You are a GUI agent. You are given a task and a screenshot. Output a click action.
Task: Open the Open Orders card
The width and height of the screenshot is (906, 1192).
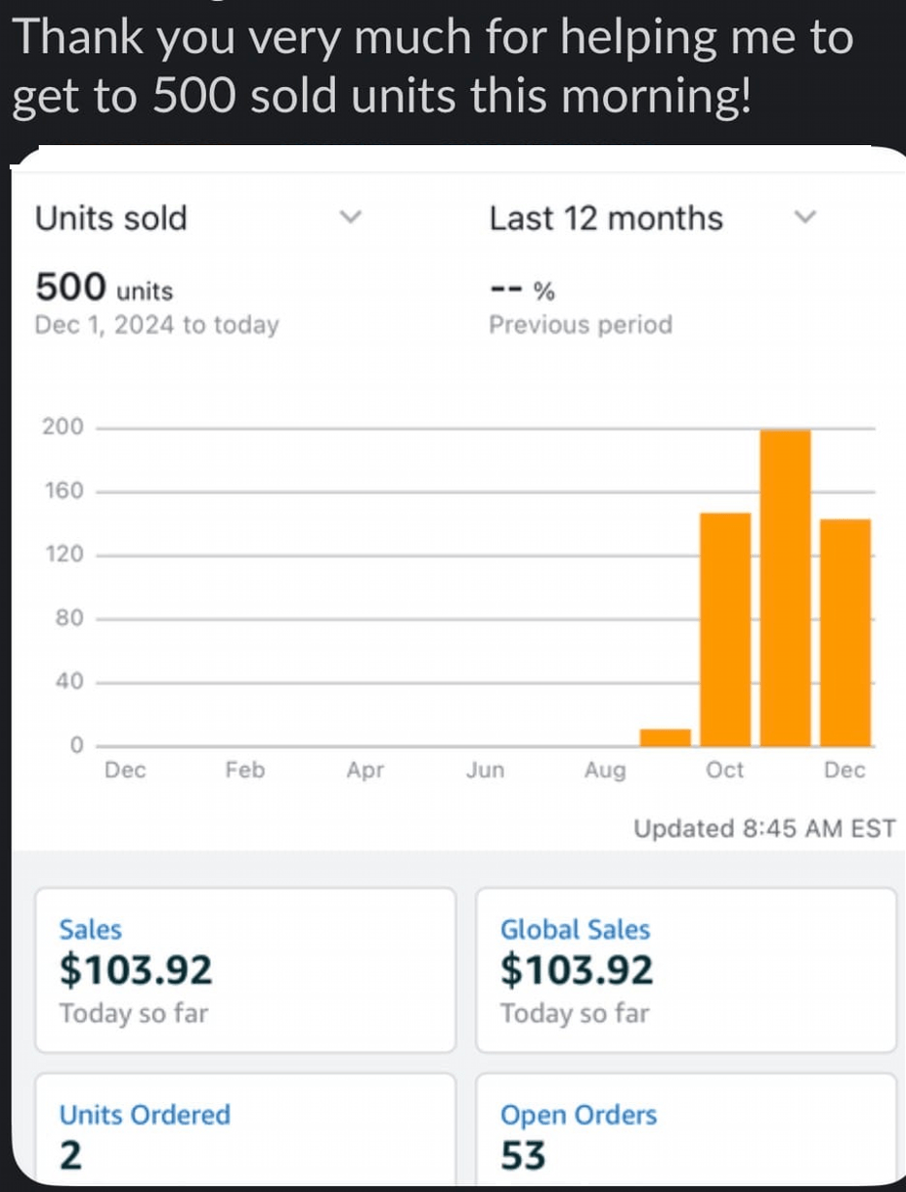point(686,1127)
